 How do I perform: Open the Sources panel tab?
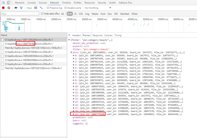click(43, 3)
